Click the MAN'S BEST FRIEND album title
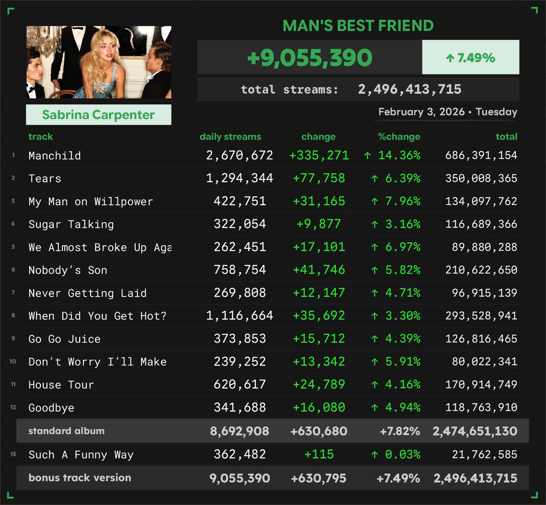 [x=358, y=25]
